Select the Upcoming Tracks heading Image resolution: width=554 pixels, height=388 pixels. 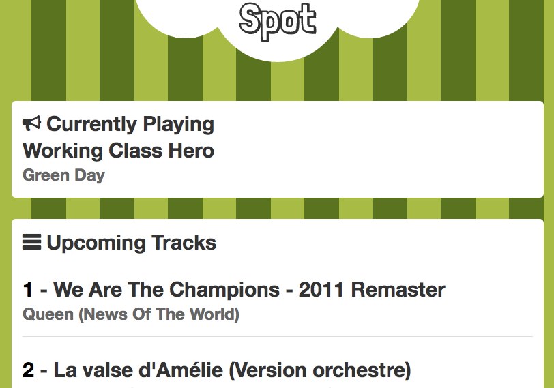[x=131, y=242]
